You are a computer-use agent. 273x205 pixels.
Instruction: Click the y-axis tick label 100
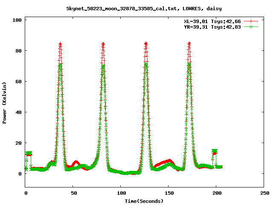17,20
